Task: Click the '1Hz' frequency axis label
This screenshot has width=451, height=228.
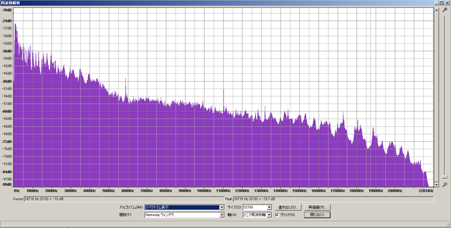Action: [17, 191]
